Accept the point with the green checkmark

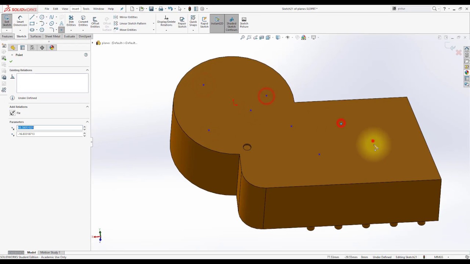click(11, 61)
